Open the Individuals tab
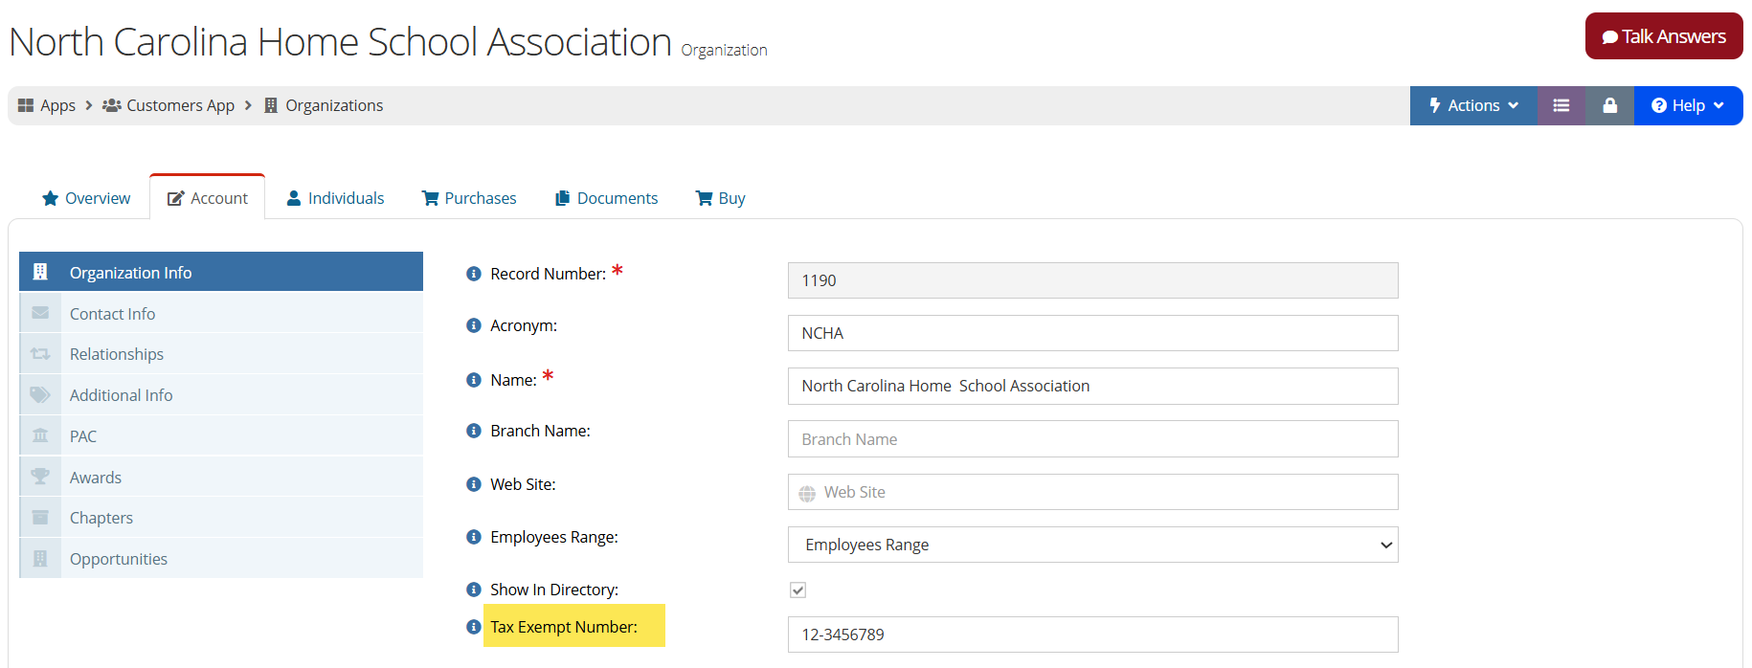 335,198
